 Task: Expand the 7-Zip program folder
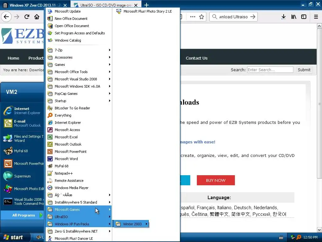click(x=79, y=50)
